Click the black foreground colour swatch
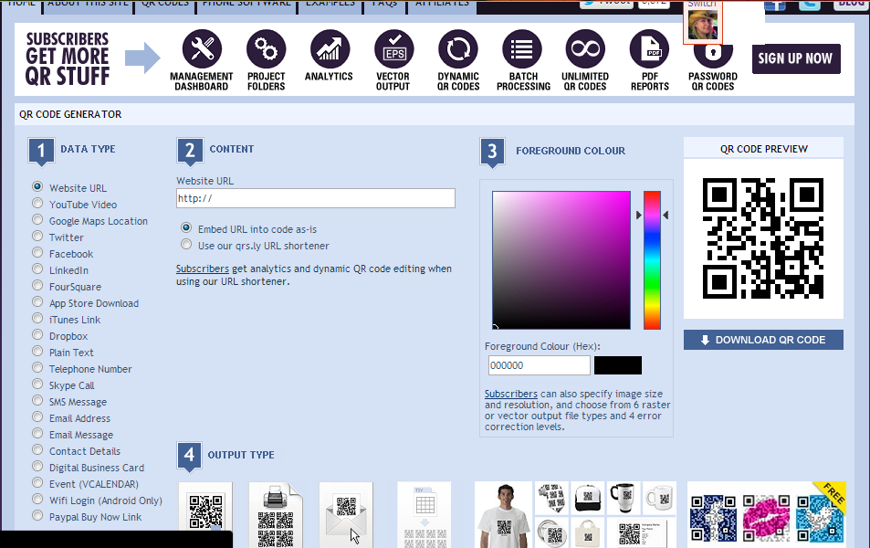 point(617,365)
